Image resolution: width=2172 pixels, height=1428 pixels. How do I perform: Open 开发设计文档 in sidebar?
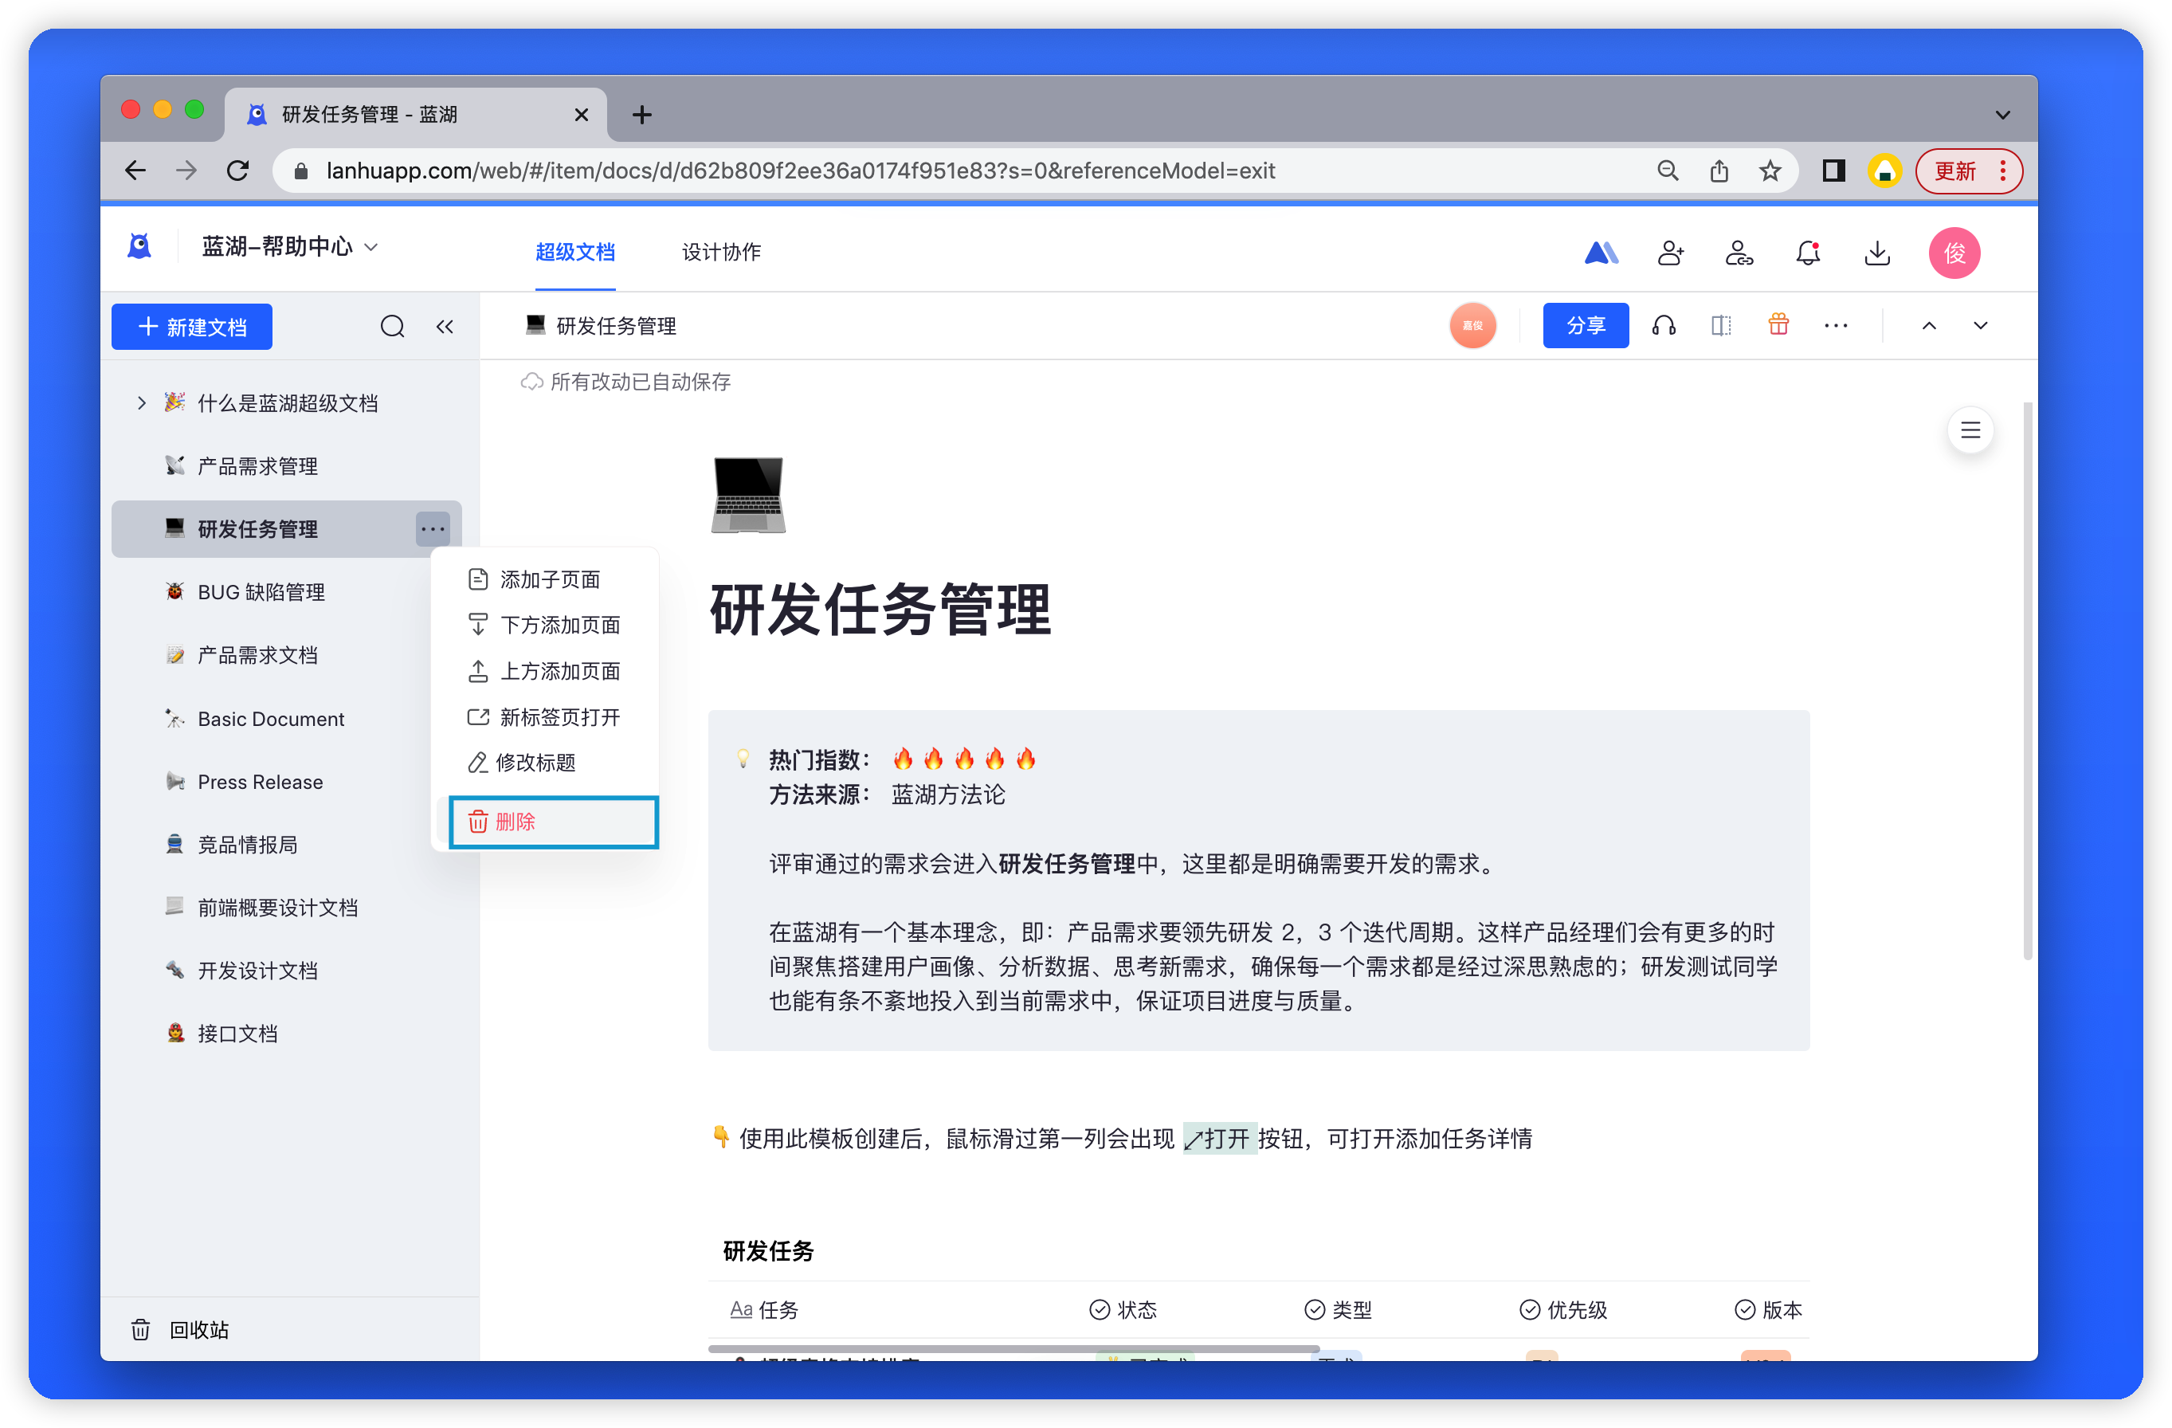click(287, 971)
